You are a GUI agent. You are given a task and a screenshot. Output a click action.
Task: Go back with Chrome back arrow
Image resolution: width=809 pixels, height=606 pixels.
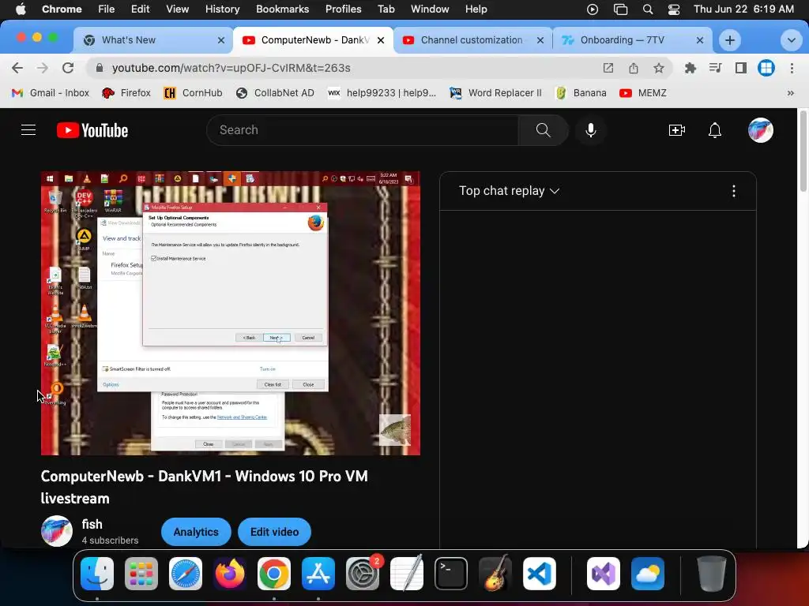(17, 68)
